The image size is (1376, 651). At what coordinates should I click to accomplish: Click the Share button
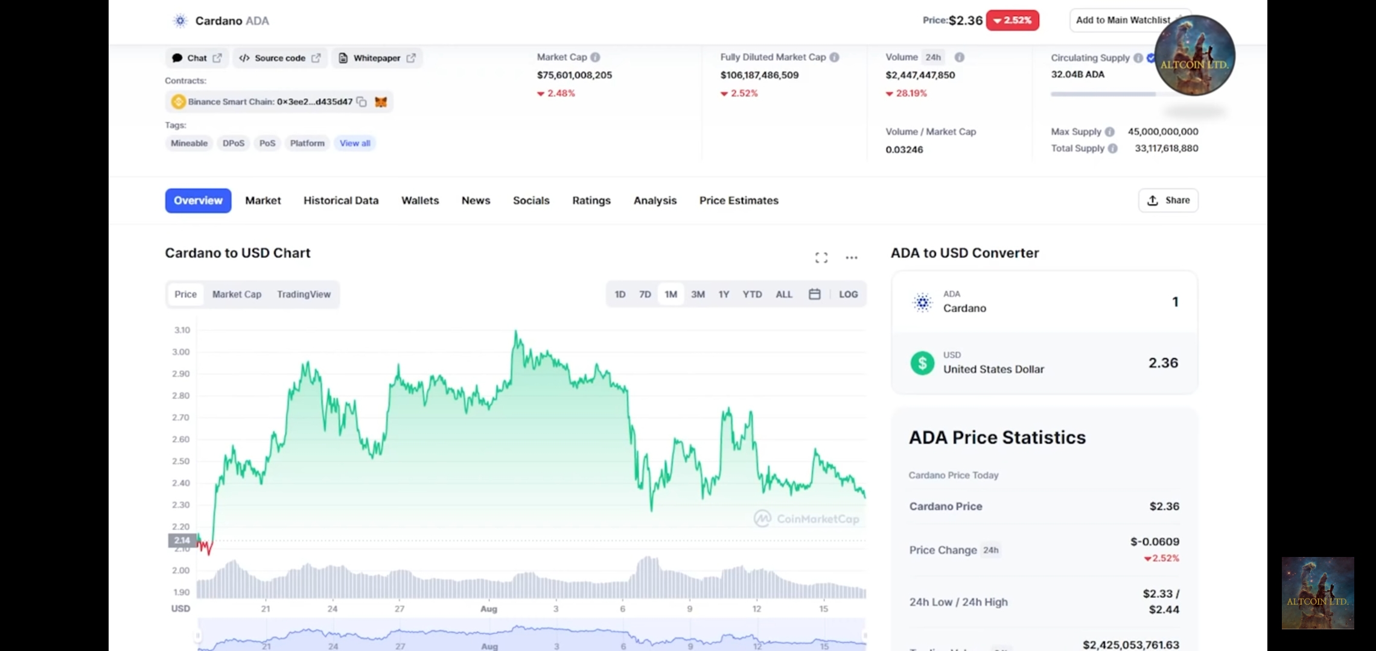click(x=1168, y=200)
